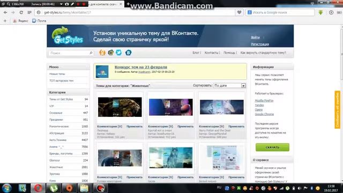Click the green download arrow icon
This screenshot has width=343, height=193.
(x=320, y=12)
